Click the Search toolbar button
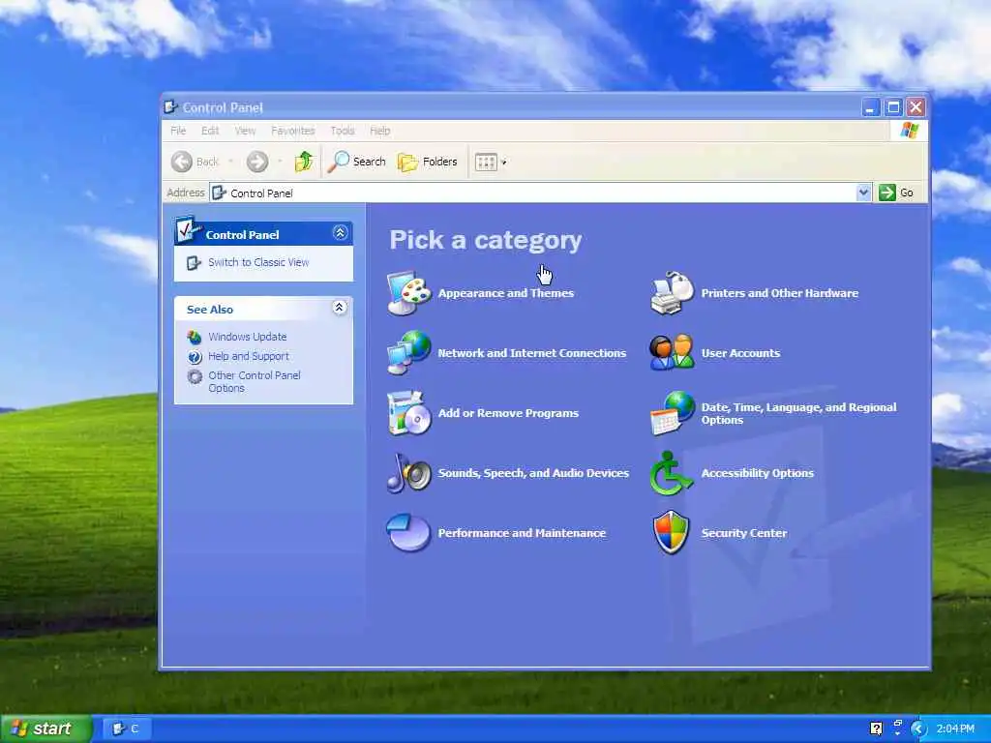 pos(357,162)
